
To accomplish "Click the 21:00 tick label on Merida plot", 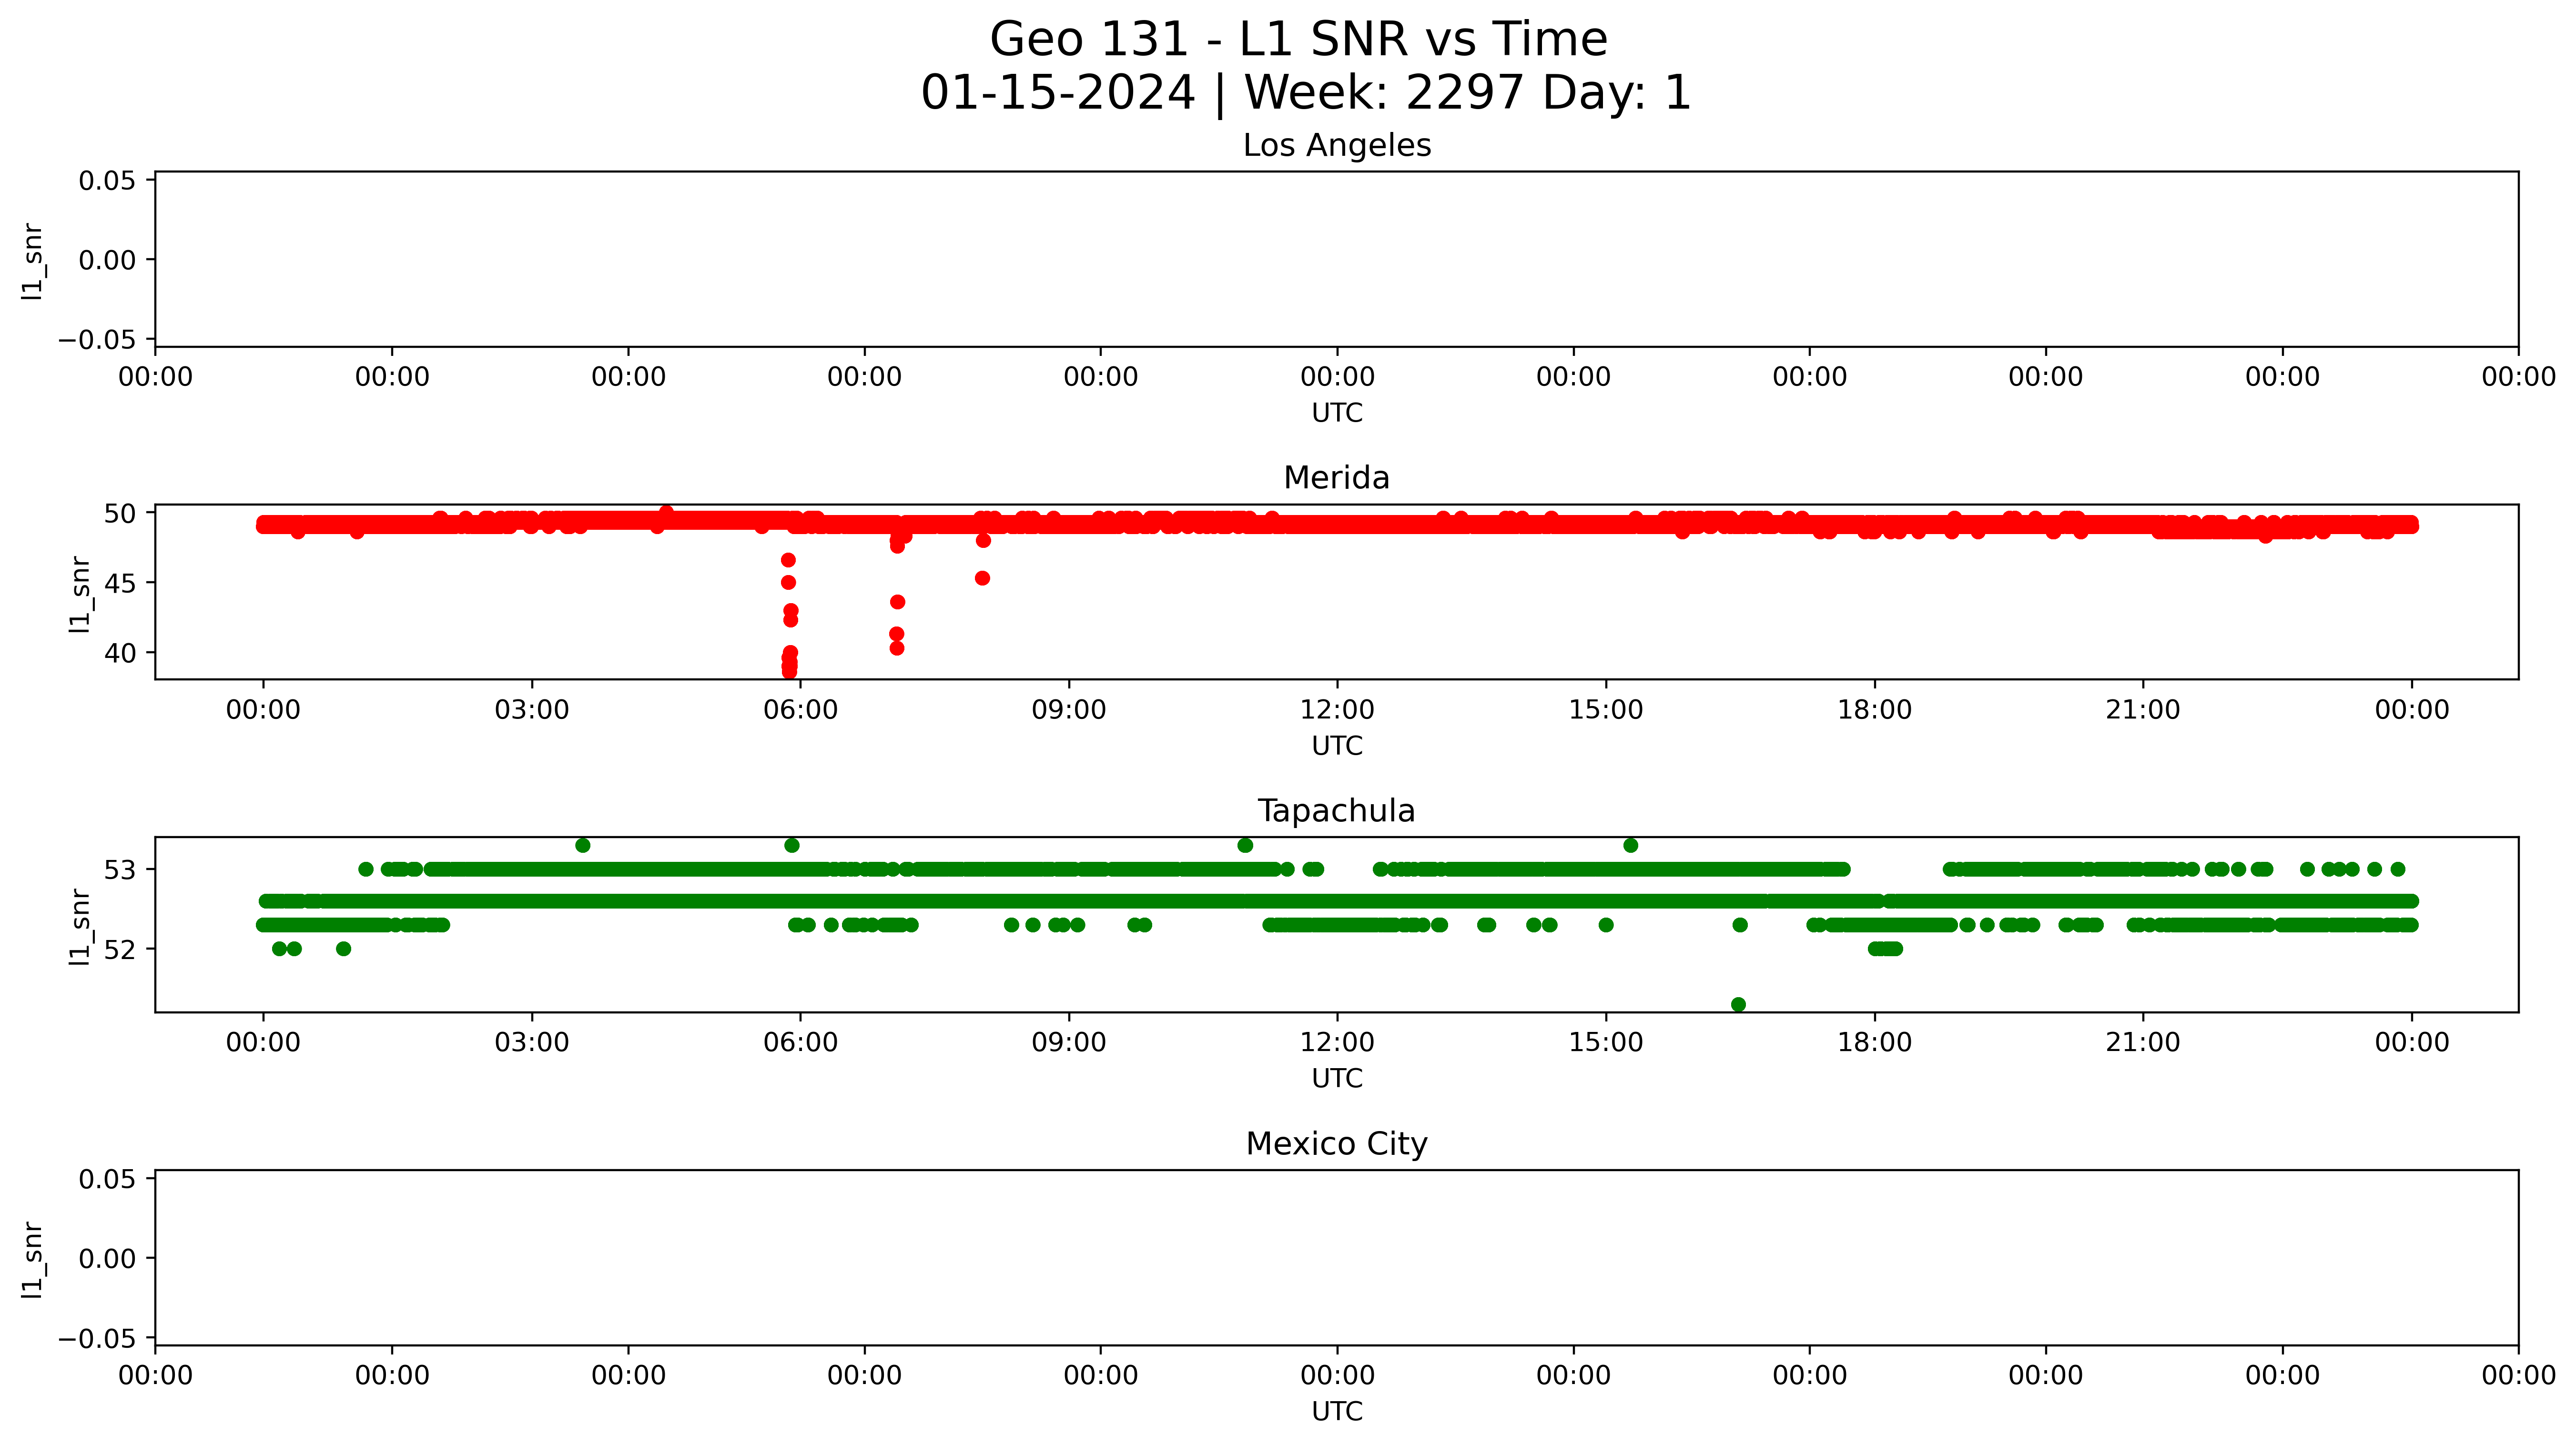I will 2143,710.
